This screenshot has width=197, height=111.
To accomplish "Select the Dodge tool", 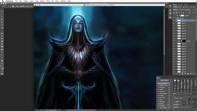I will pyautogui.click(x=2, y=47).
